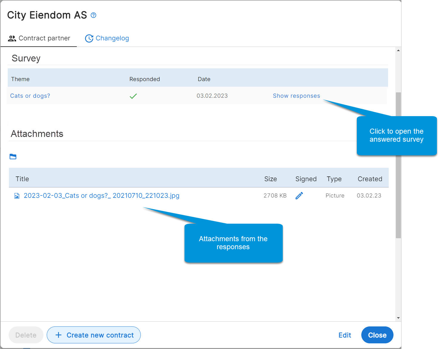
Task: Click the Theme column header in Survey
Action: pos(20,79)
